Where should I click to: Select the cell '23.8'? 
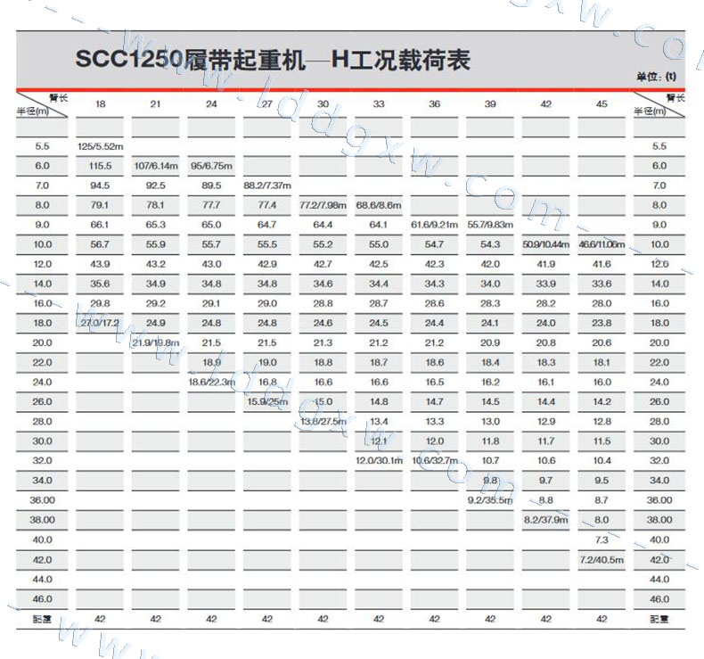[602, 323]
